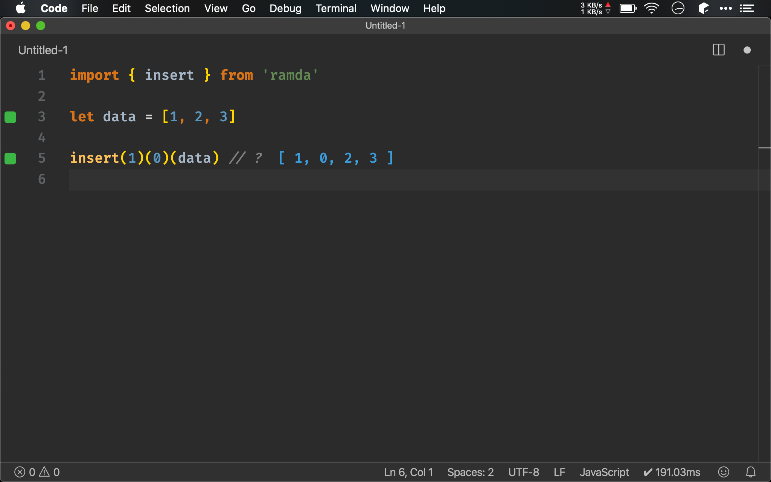Click the battery status icon
Viewport: 771px width, 482px height.
tap(628, 8)
